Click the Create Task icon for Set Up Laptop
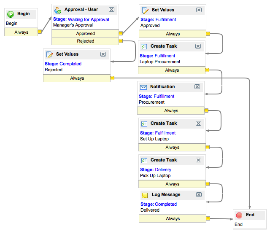 (x=144, y=124)
